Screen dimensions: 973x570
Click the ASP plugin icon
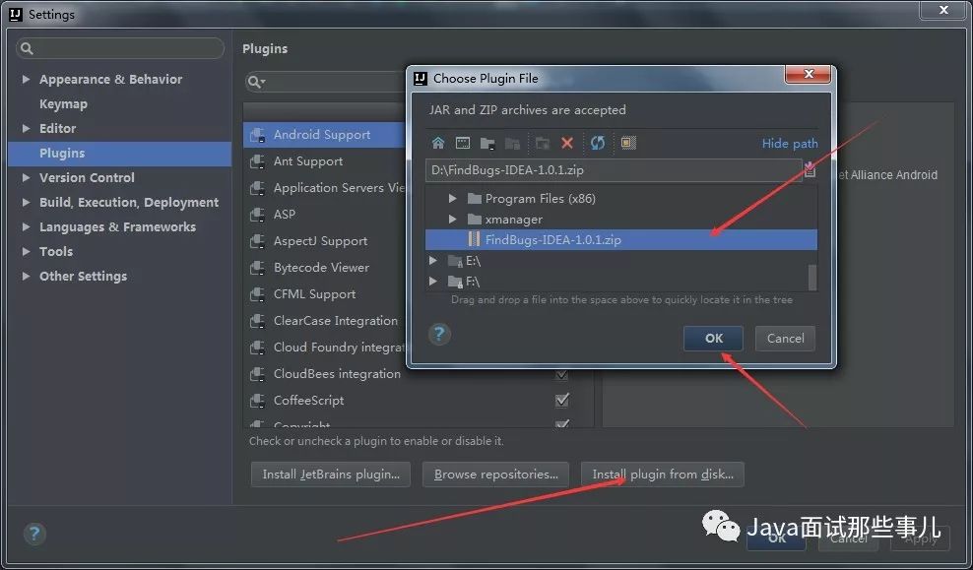[x=257, y=215]
